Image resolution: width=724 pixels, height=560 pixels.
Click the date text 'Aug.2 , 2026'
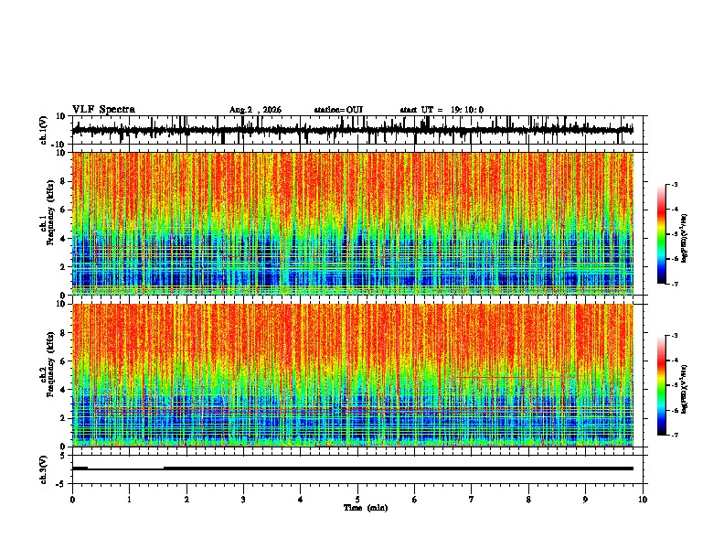[255, 110]
